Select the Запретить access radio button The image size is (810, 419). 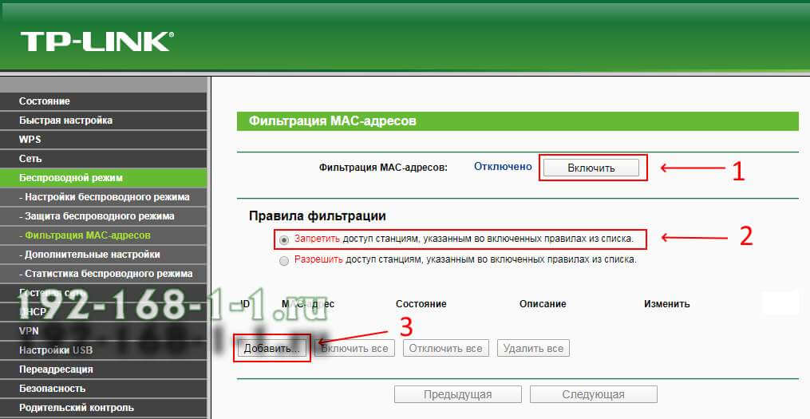[285, 239]
